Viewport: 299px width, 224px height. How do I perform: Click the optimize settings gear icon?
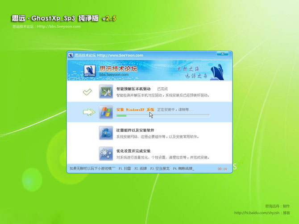pos(106,154)
